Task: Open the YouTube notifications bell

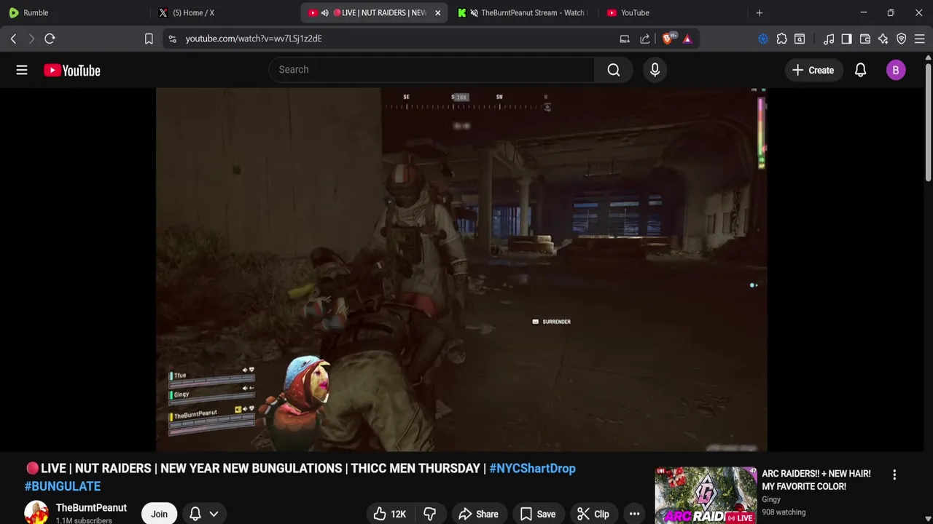Action: [860, 70]
